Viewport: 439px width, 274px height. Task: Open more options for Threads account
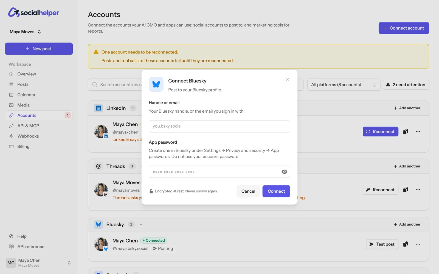point(418,190)
